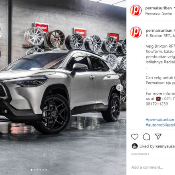Jump to the second carousel dot

coord(34,170)
